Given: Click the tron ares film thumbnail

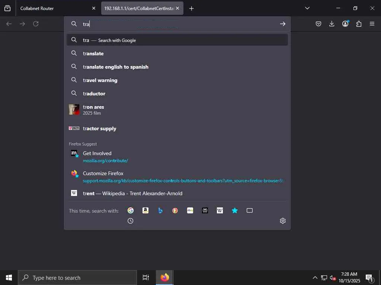Looking at the screenshot, I should [74, 109].
